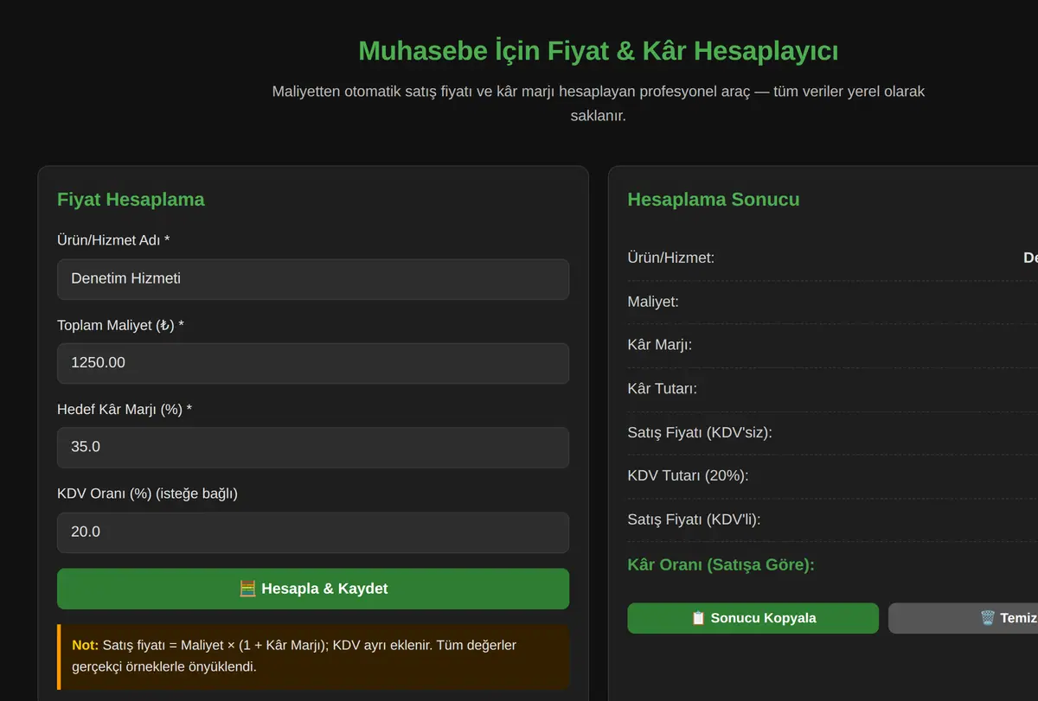Select the KDV Oranı field showing 20.0
Viewport: 1038px width, 701px height.
313,532
